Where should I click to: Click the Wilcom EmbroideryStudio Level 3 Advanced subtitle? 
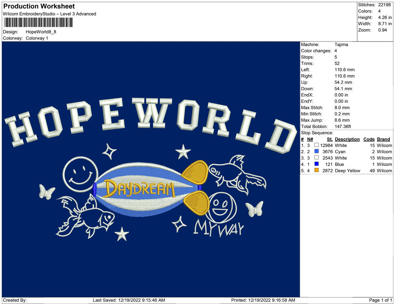pyautogui.click(x=49, y=14)
